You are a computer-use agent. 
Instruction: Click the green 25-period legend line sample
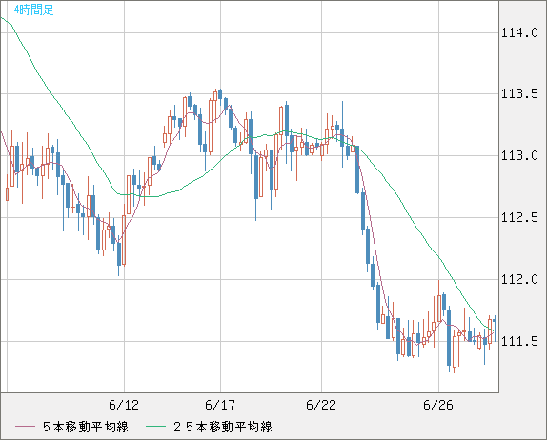(x=155, y=427)
